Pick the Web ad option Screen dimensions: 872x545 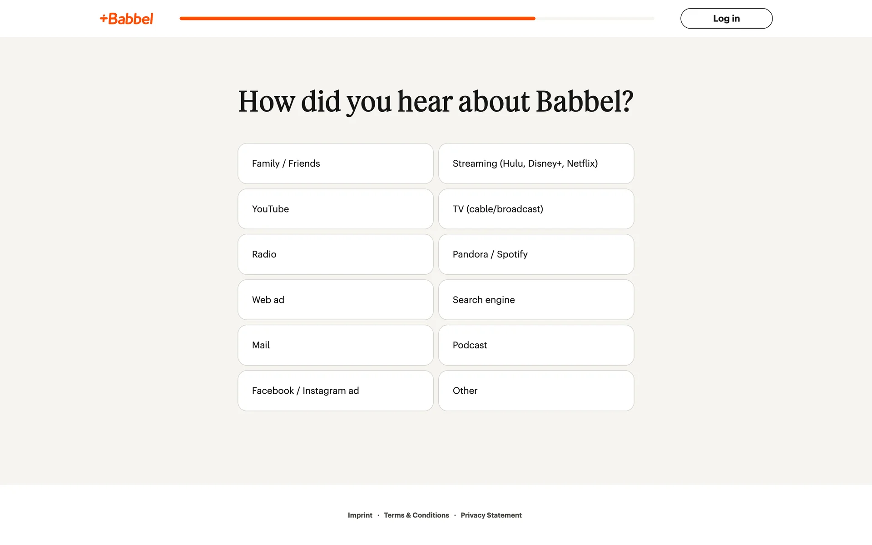(x=335, y=300)
